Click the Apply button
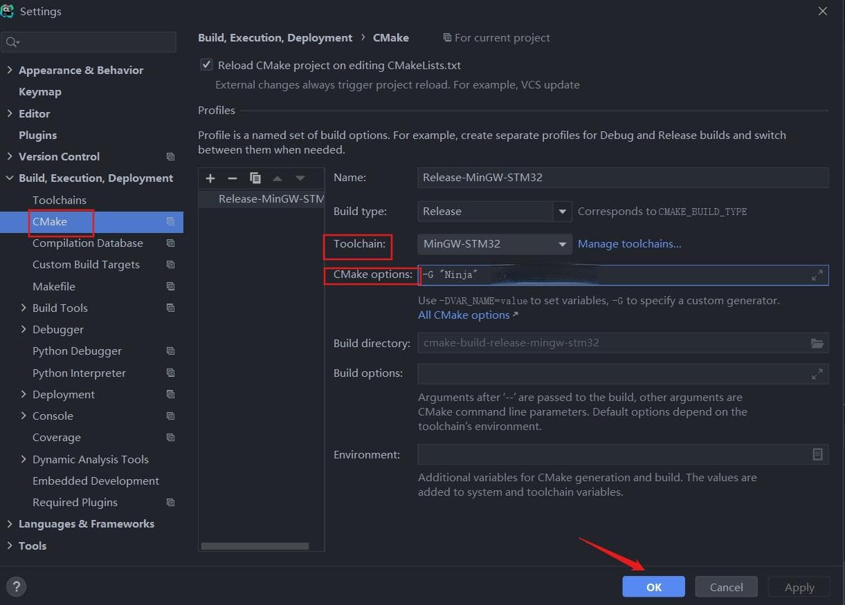The width and height of the screenshot is (845, 605). (799, 587)
